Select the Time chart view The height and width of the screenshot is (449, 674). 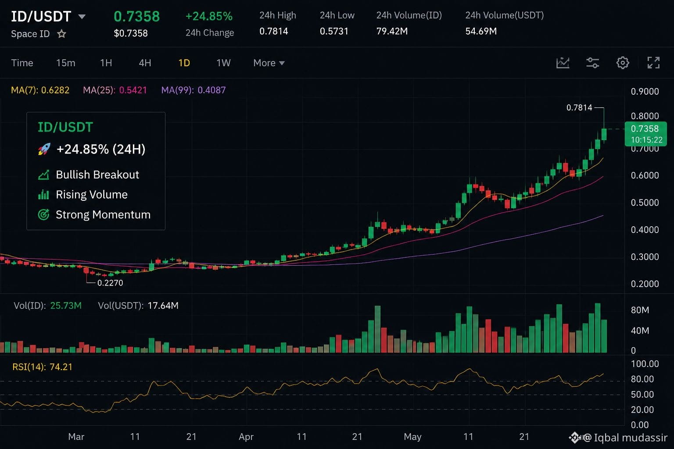22,63
